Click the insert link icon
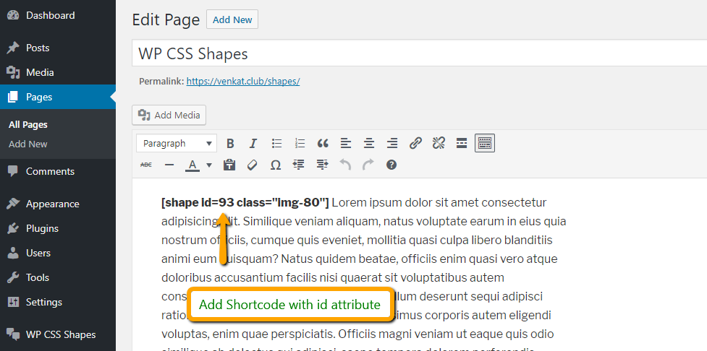The width and height of the screenshot is (707, 351). tap(415, 144)
